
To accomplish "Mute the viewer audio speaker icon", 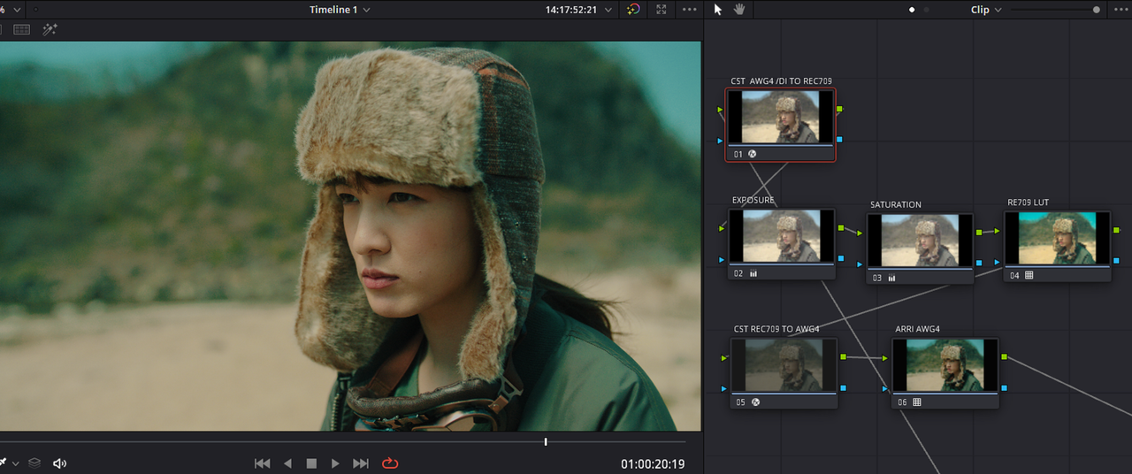I will [x=59, y=463].
